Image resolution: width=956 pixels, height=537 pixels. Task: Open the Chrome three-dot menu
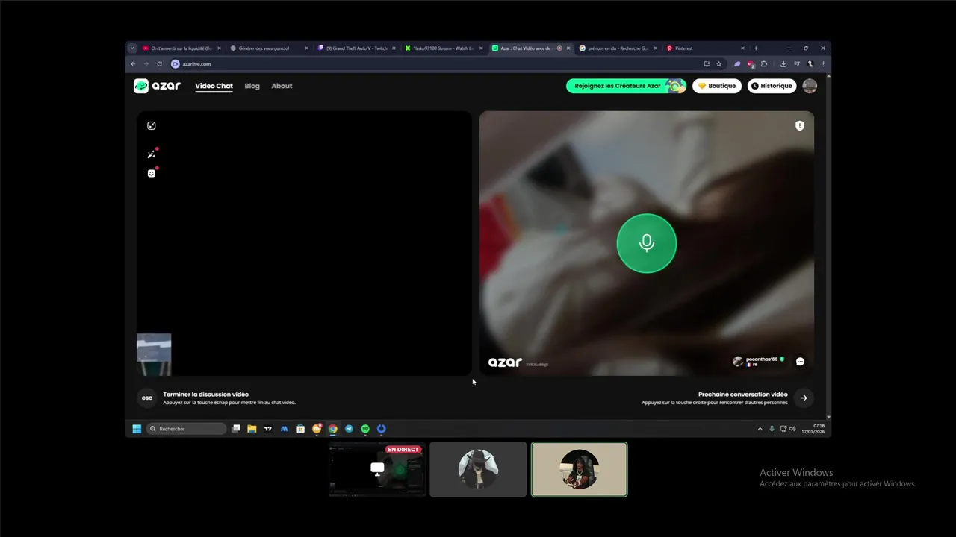click(x=823, y=64)
